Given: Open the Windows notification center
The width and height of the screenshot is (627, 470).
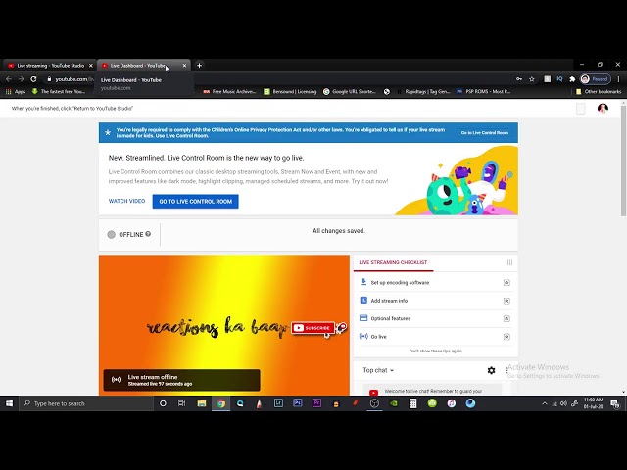Looking at the screenshot, I should (615, 403).
